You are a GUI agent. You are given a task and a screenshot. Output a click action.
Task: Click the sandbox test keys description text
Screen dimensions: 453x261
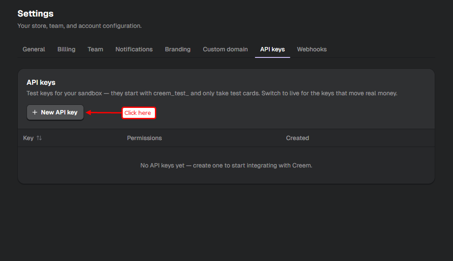click(212, 93)
